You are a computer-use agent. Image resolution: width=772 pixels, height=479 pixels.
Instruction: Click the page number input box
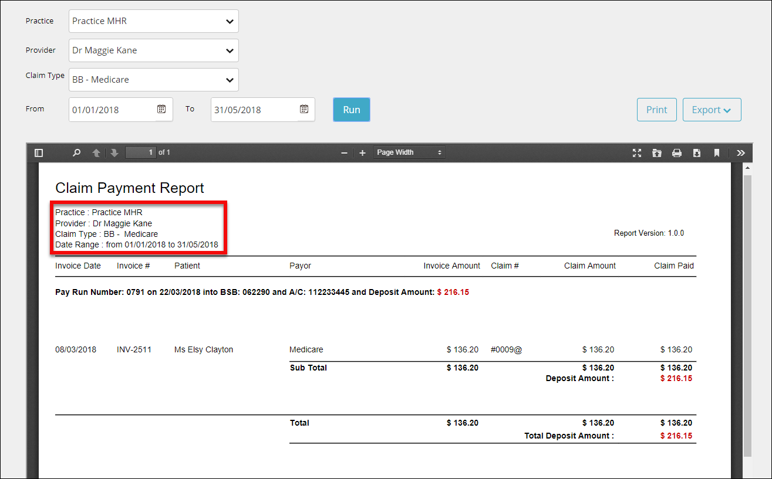point(141,152)
